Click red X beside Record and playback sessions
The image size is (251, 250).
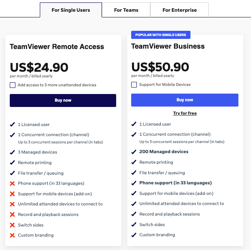13,214
